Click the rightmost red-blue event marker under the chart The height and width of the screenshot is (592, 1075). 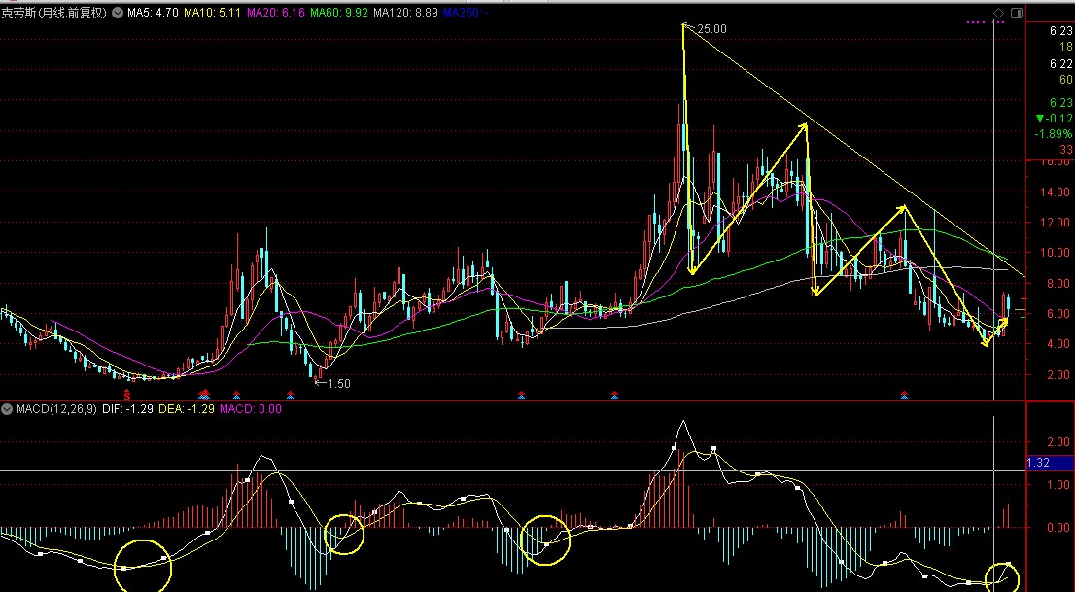pyautogui.click(x=904, y=395)
